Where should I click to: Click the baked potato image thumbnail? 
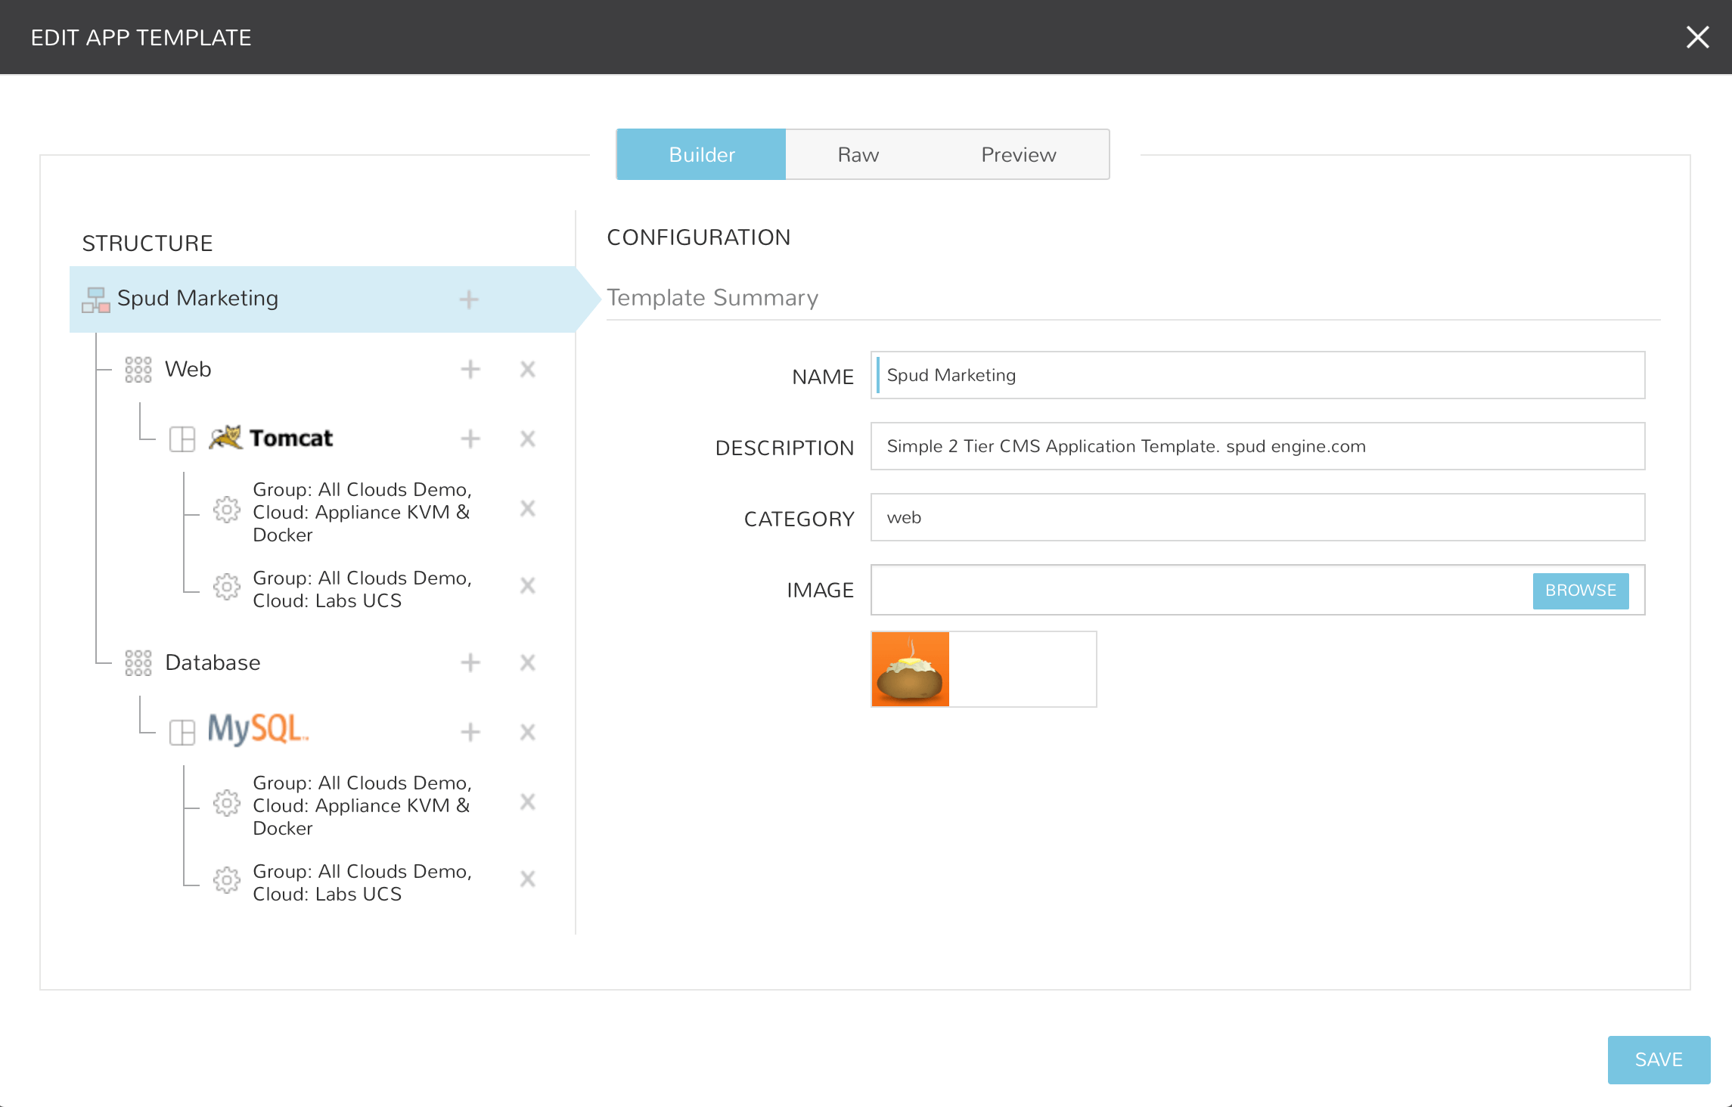coord(911,669)
